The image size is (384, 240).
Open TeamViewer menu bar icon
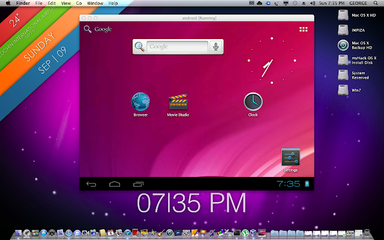coord(268,3)
